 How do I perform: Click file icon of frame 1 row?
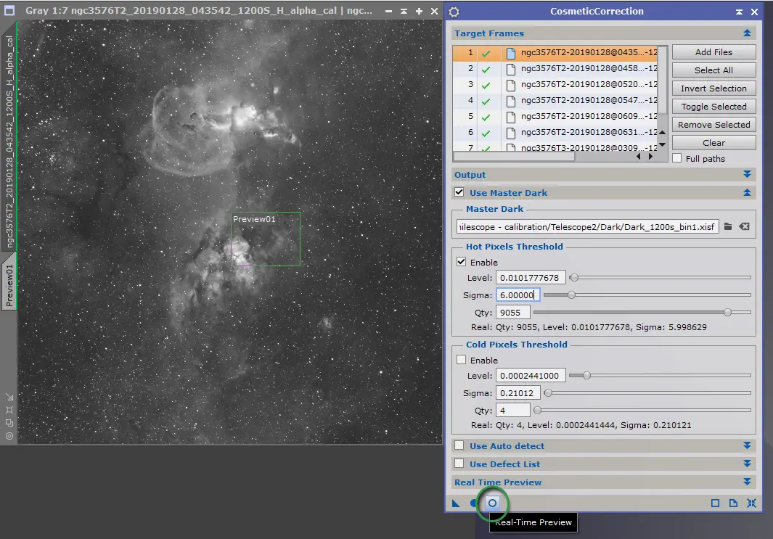[511, 53]
